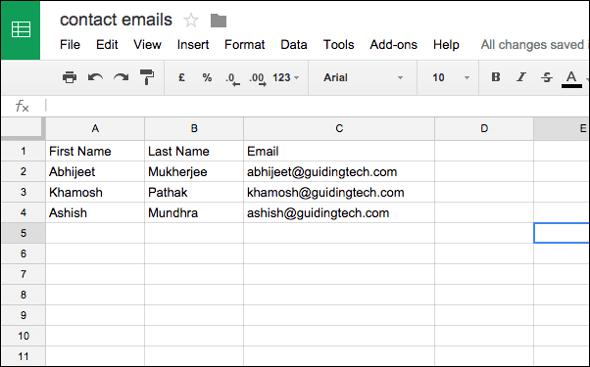590x367 pixels.
Task: Select all cells via corner box
Action: [x=23, y=129]
